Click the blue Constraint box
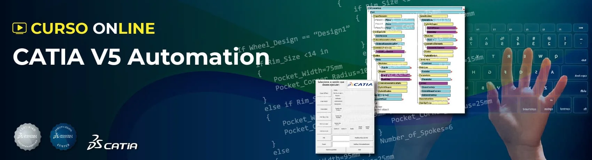This screenshot has height=160, width=592. (x=436, y=63)
